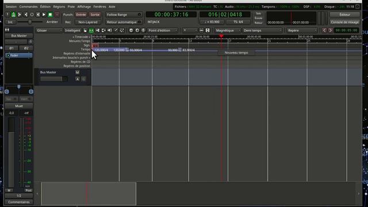Open the Aide menu
The height and width of the screenshot is (207, 368).
pyautogui.click(x=112, y=7)
